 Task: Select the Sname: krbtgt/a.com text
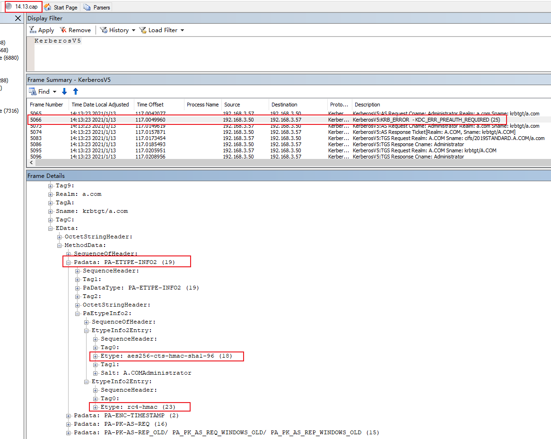click(92, 211)
